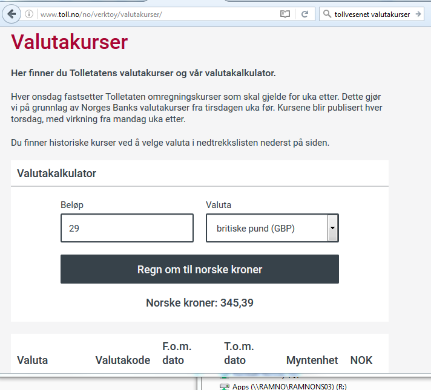Reload the page with the refresh icon
431x390 pixels.
[x=304, y=14]
